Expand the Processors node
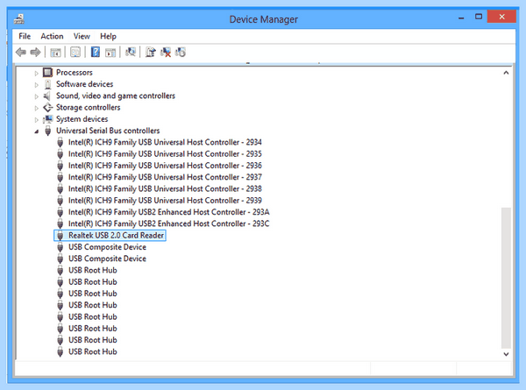The height and width of the screenshot is (390, 526). (37, 73)
